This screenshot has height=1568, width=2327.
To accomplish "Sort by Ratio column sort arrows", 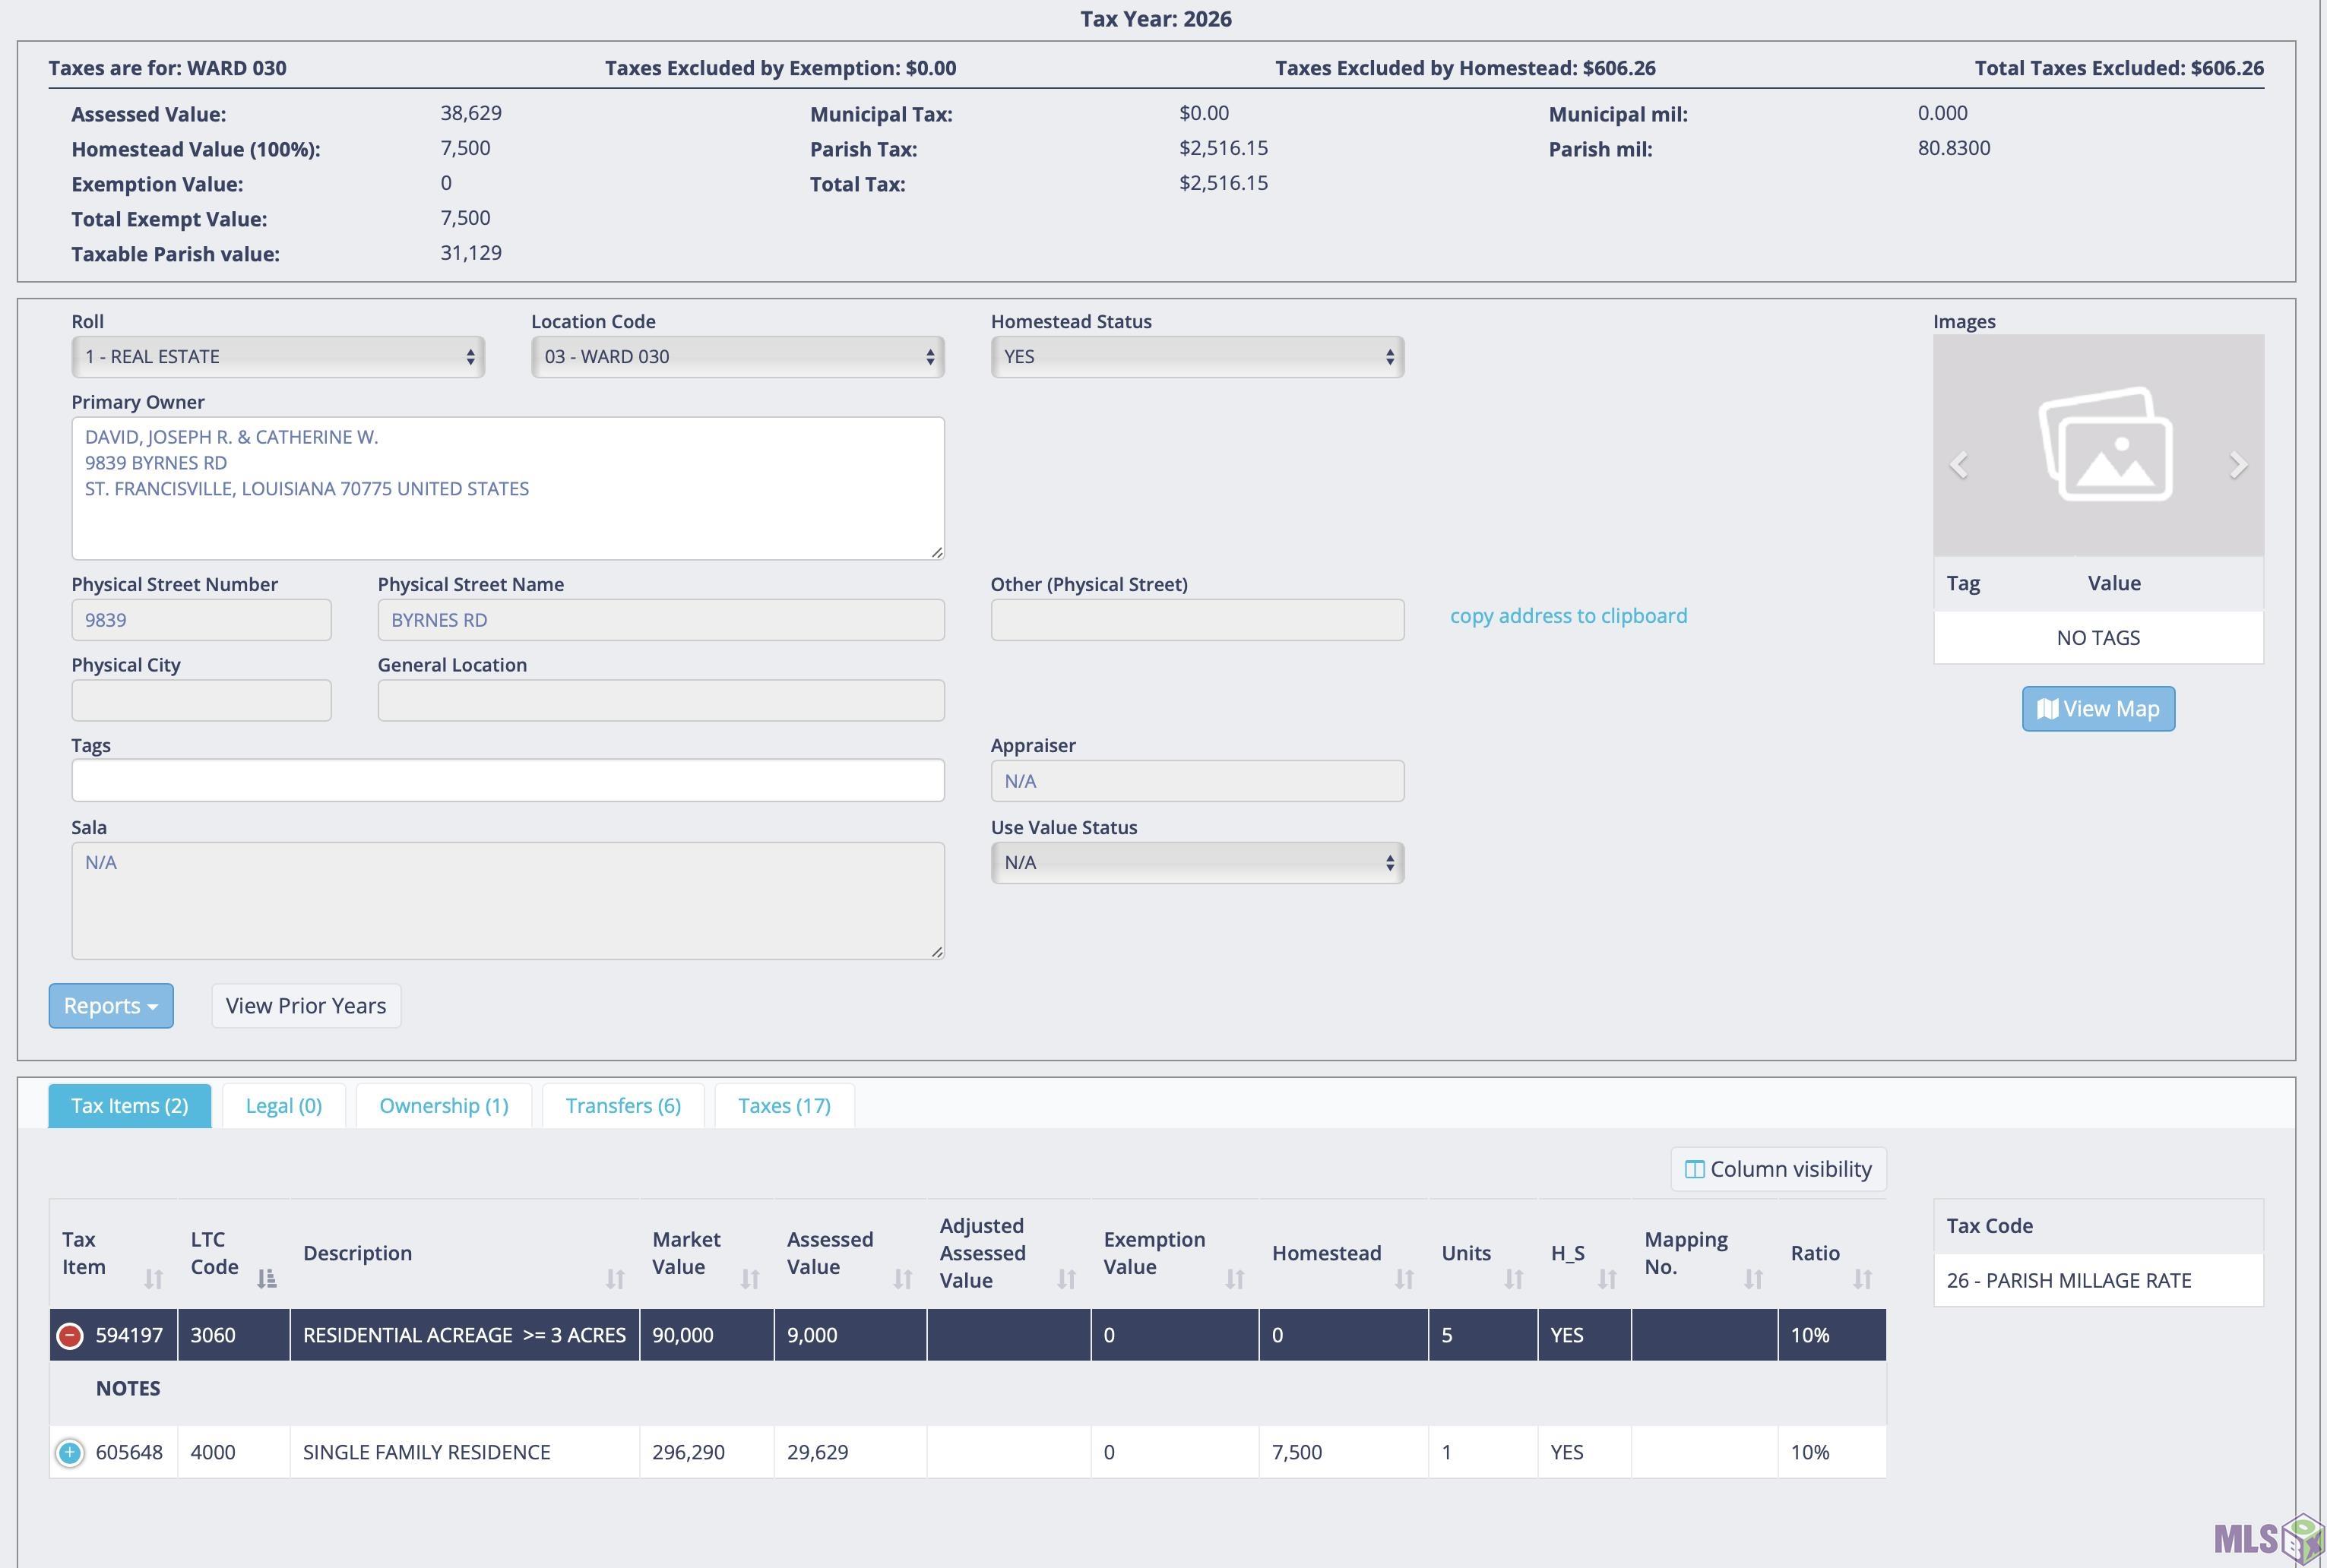I will (1862, 1279).
